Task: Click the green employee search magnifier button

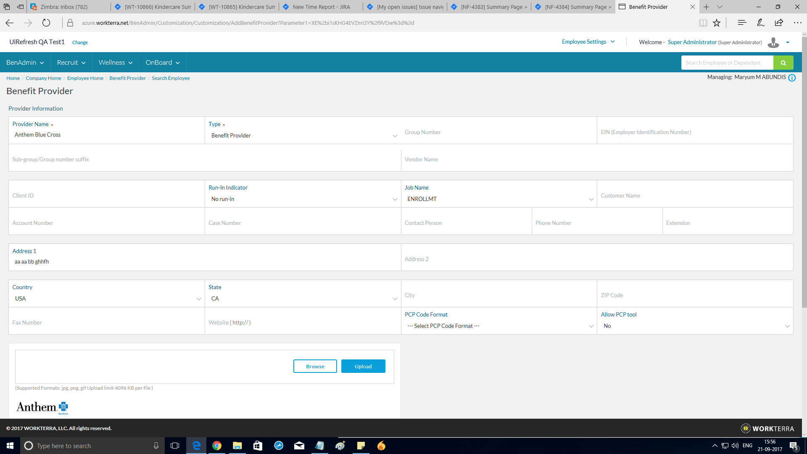Action: [783, 63]
